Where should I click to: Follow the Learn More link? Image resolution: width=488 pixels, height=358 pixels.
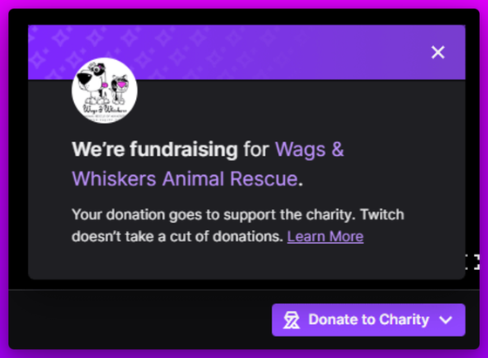pyautogui.click(x=325, y=236)
